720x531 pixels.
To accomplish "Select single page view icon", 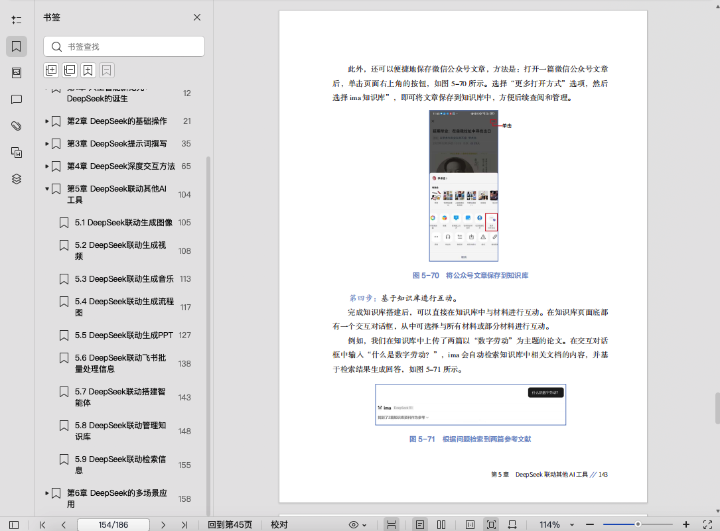I will [419, 524].
